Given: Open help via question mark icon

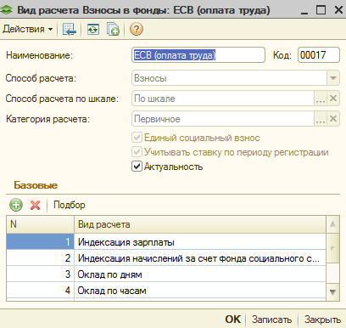Looking at the screenshot, I should click(x=137, y=29).
